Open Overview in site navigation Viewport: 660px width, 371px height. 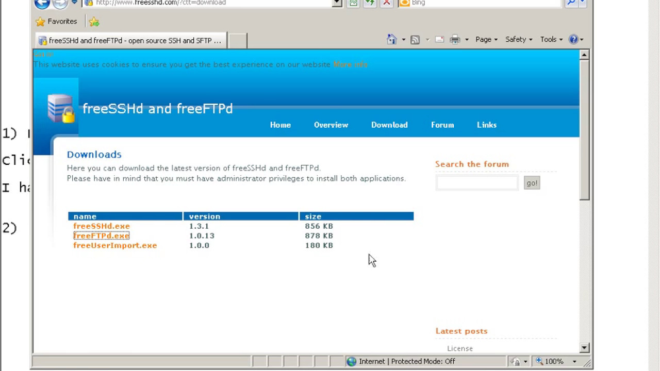[x=331, y=125]
